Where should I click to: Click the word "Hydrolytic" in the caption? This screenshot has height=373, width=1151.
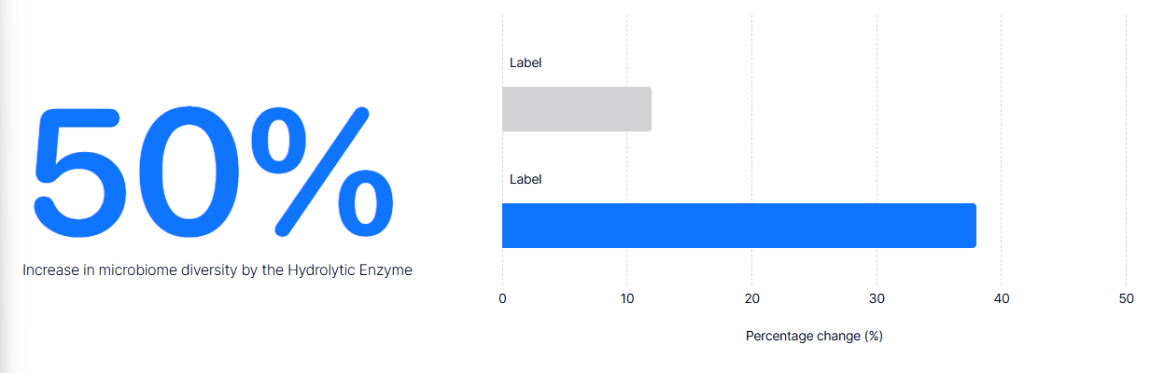click(x=319, y=270)
